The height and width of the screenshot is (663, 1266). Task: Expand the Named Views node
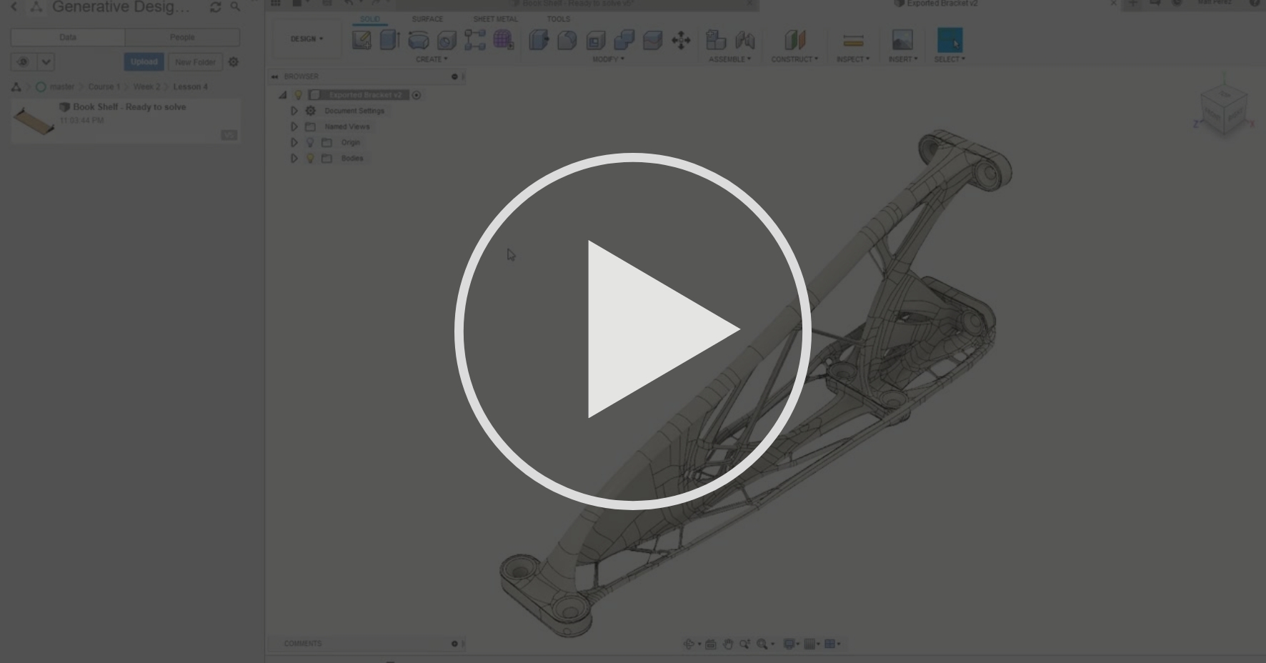click(294, 126)
